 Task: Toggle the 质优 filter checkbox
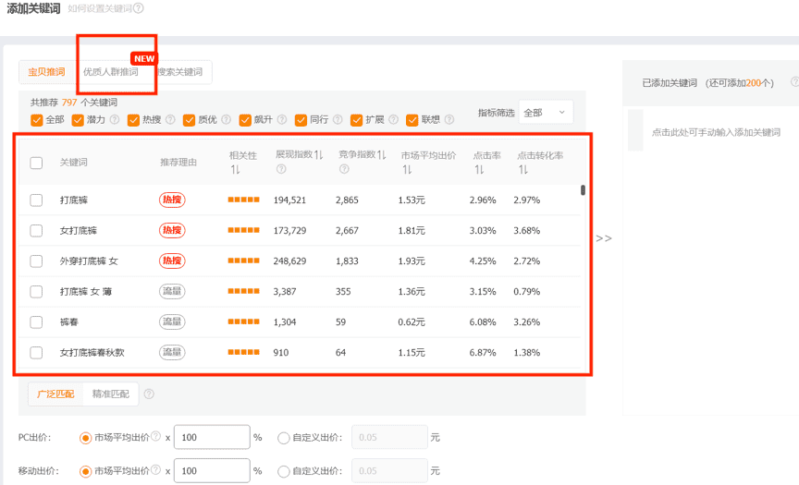tap(189, 119)
